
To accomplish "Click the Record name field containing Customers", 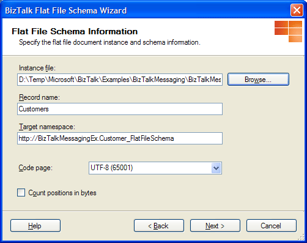I will [120, 109].
